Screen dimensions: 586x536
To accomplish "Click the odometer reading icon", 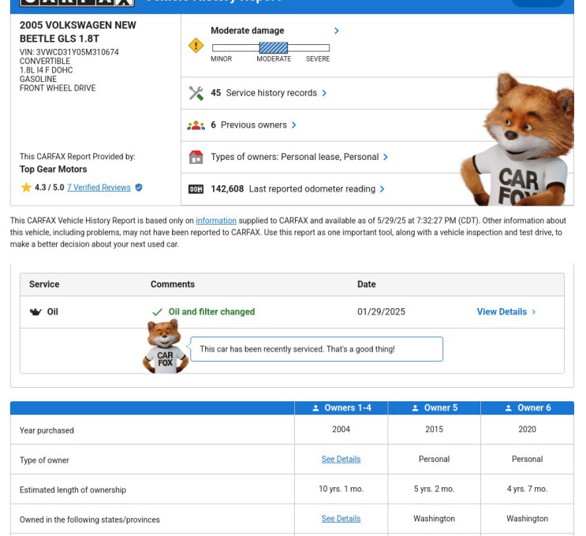I will [x=196, y=189].
